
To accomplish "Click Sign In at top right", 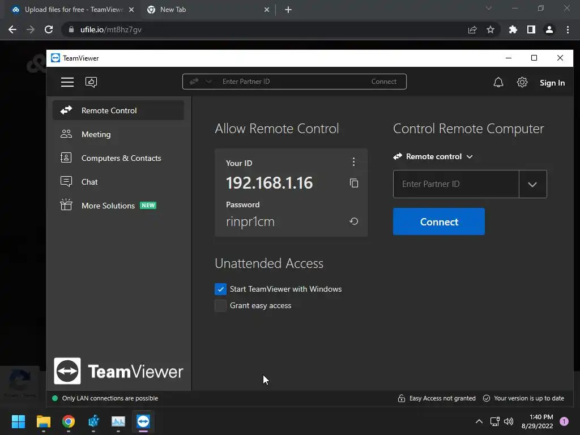I will [x=552, y=83].
